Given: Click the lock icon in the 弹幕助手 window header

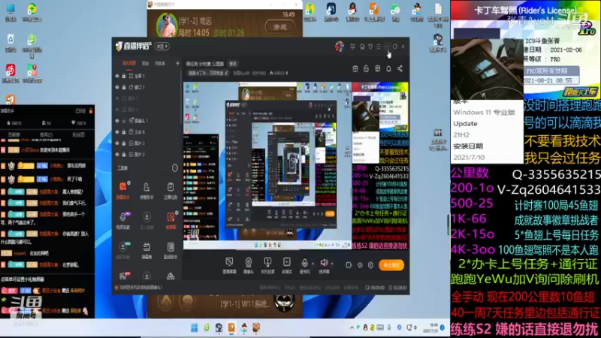Looking at the screenshot, I should [x=91, y=110].
